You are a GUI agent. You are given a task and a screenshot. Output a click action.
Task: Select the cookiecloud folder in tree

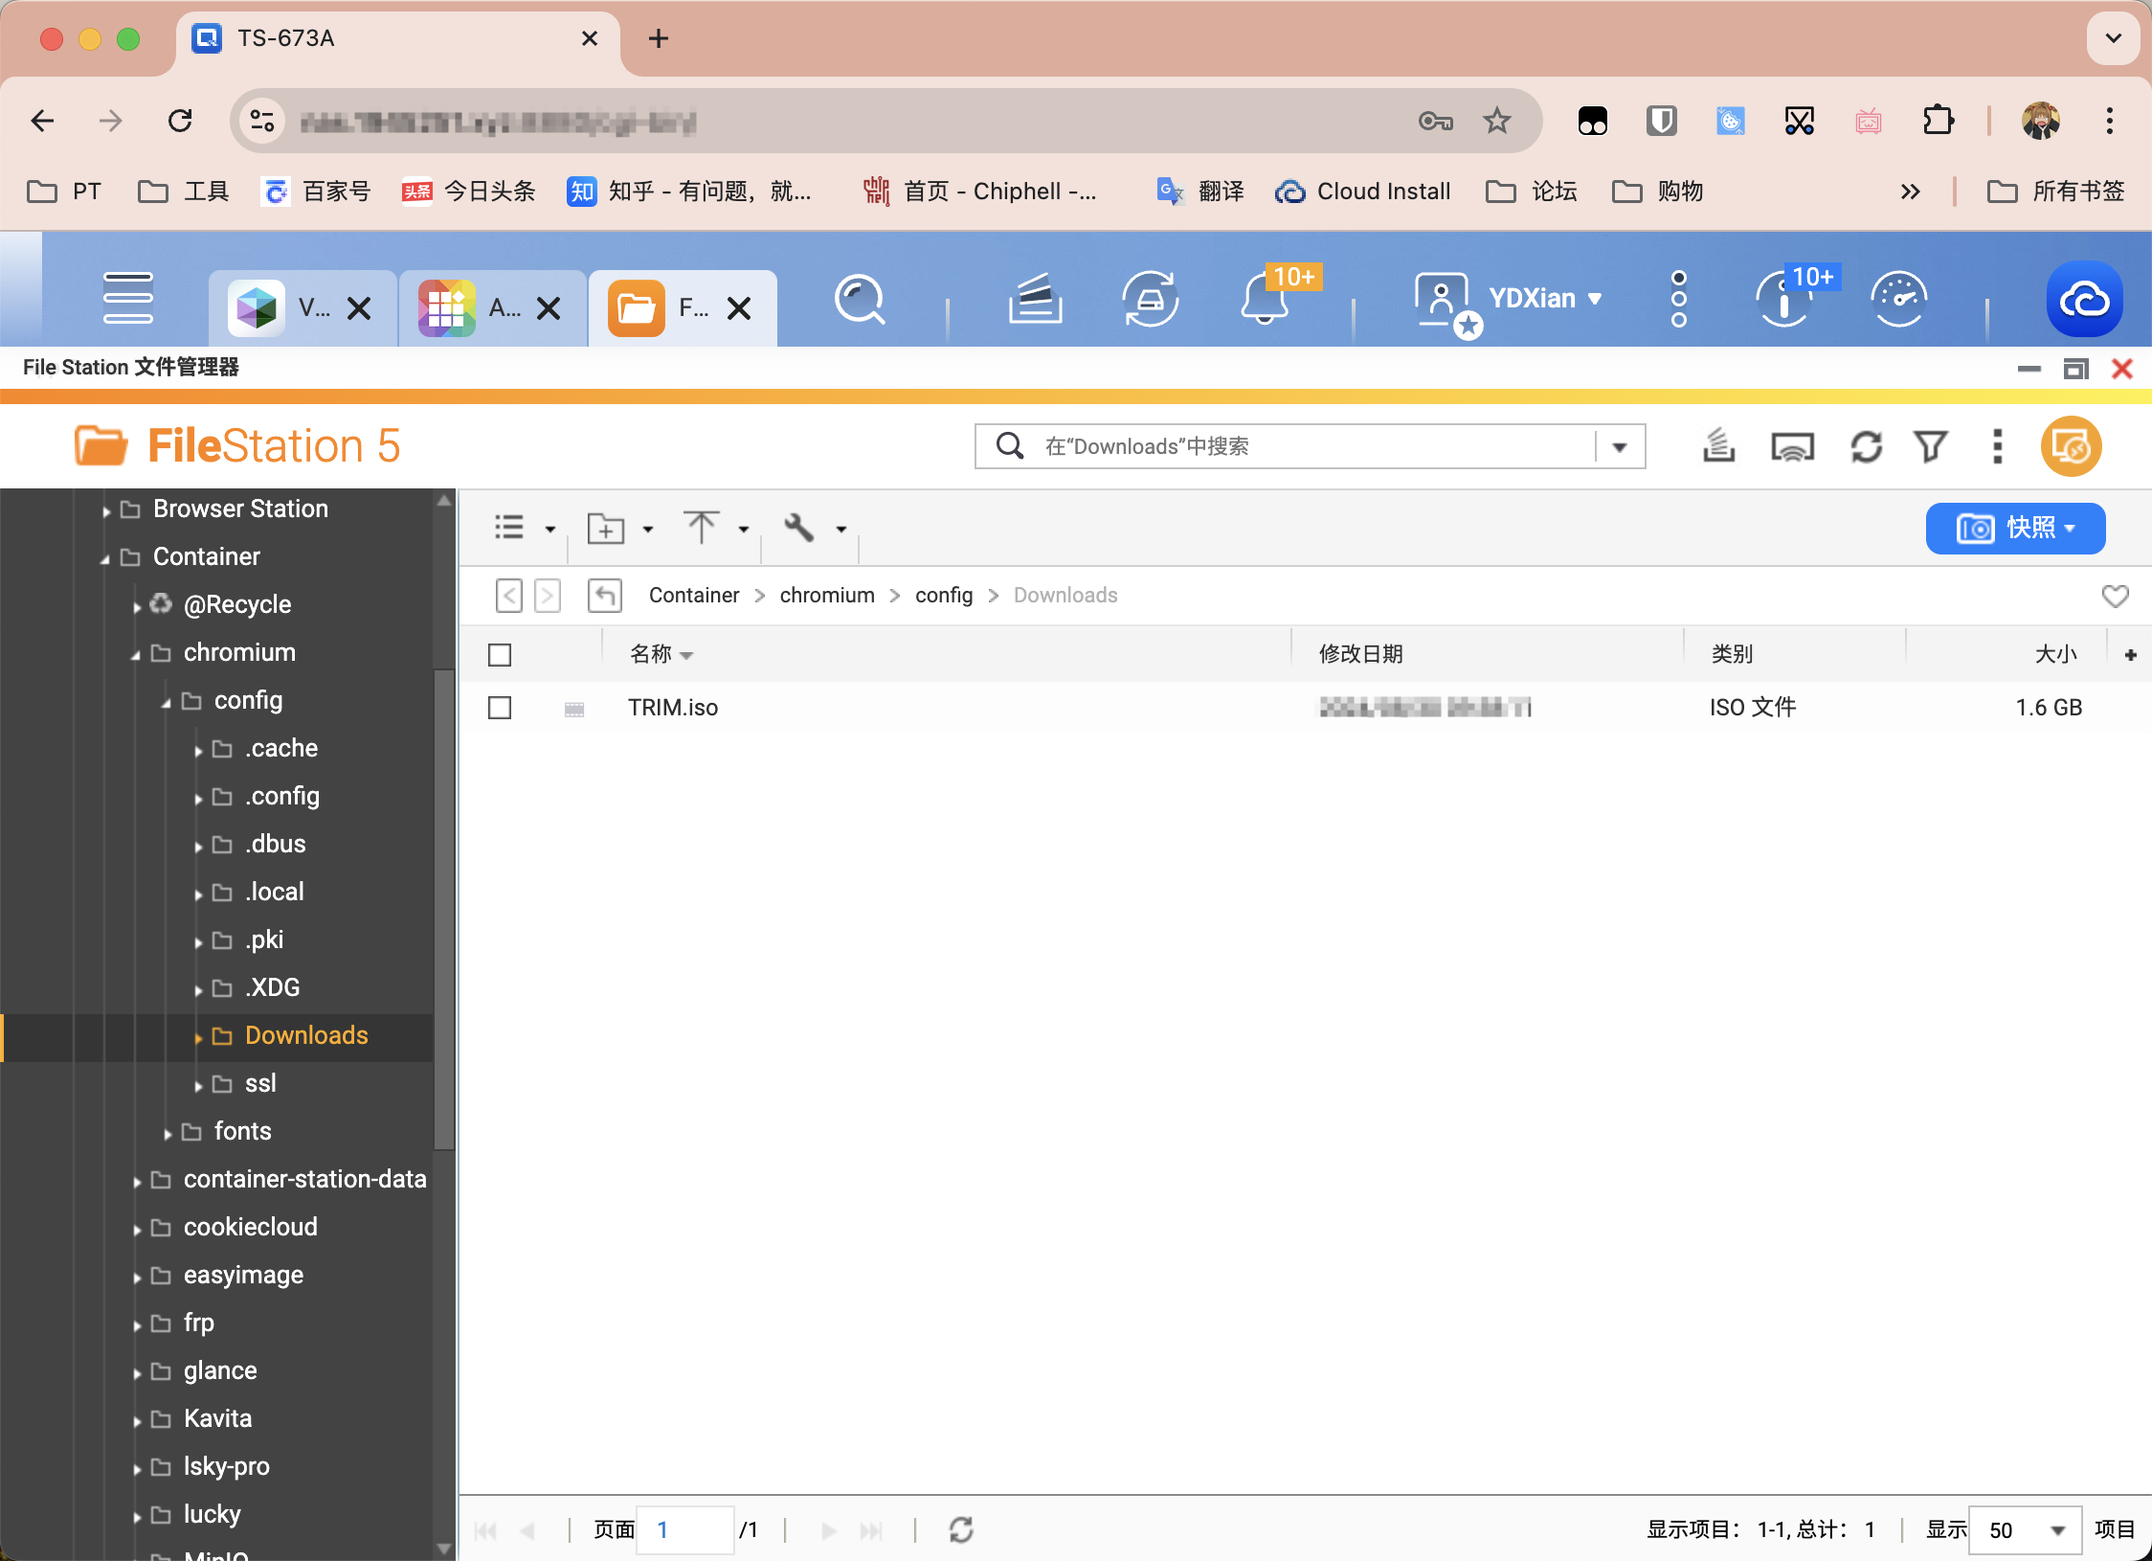pyautogui.click(x=250, y=1227)
